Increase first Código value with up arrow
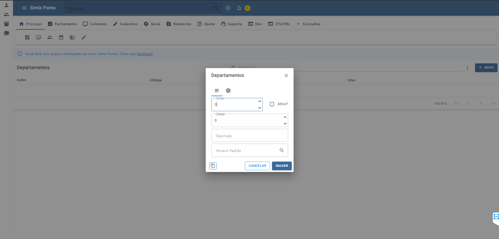Image resolution: width=499 pixels, height=239 pixels. tap(260, 101)
